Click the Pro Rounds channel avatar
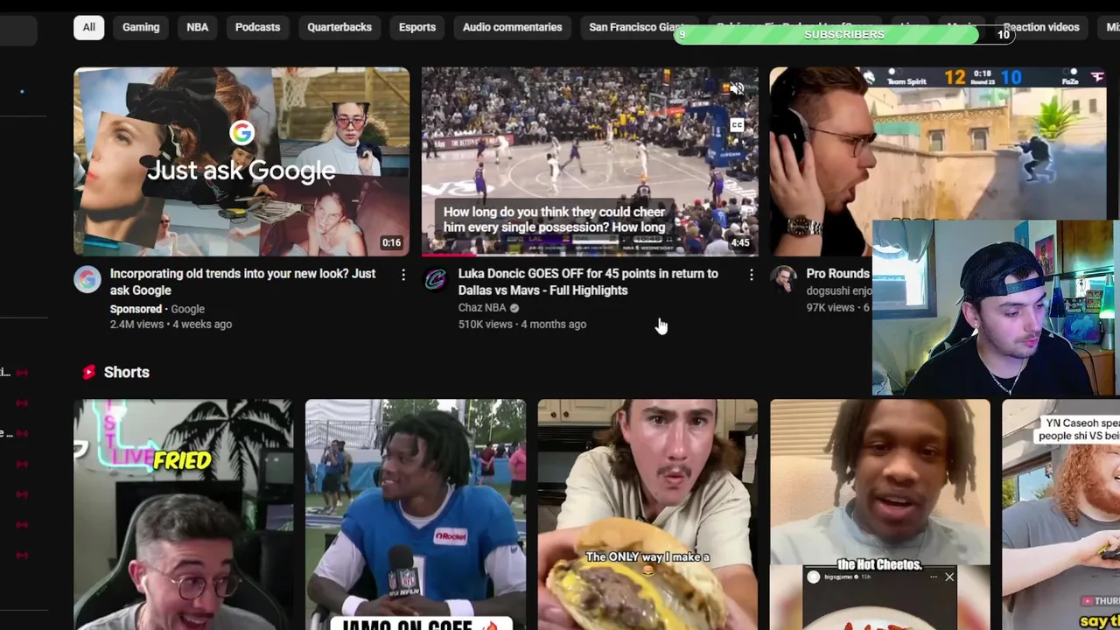 [784, 279]
